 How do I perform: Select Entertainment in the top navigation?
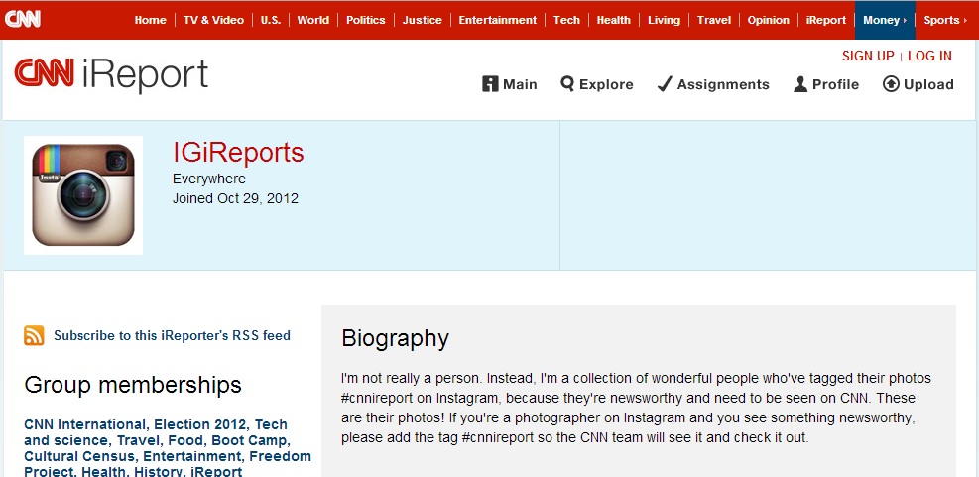pyautogui.click(x=497, y=20)
